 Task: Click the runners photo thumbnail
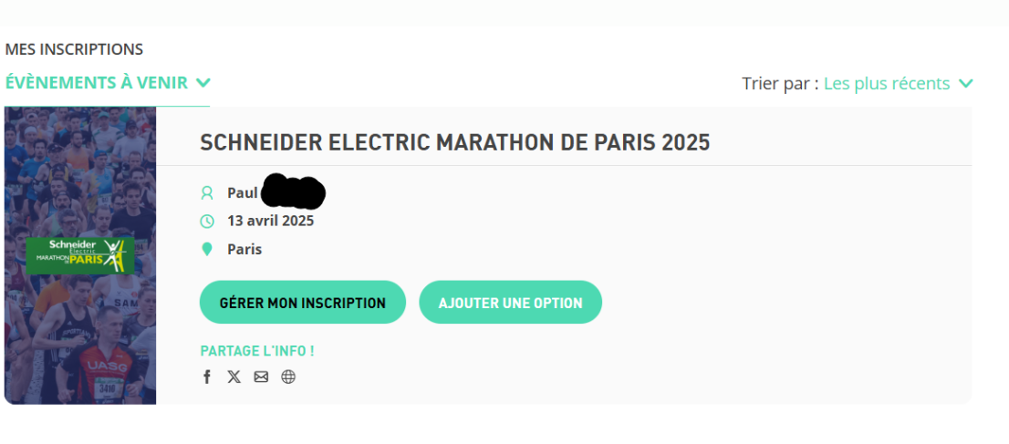click(x=79, y=255)
